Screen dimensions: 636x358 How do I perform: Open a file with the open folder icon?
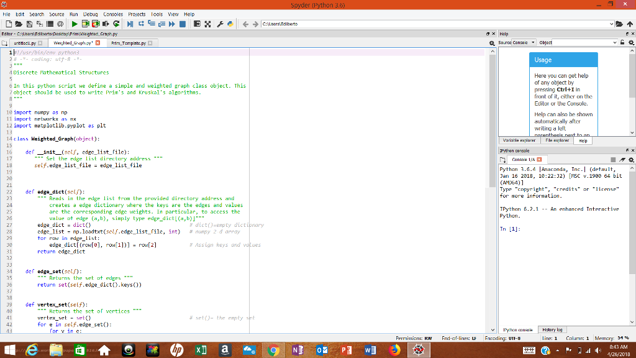(x=19, y=24)
